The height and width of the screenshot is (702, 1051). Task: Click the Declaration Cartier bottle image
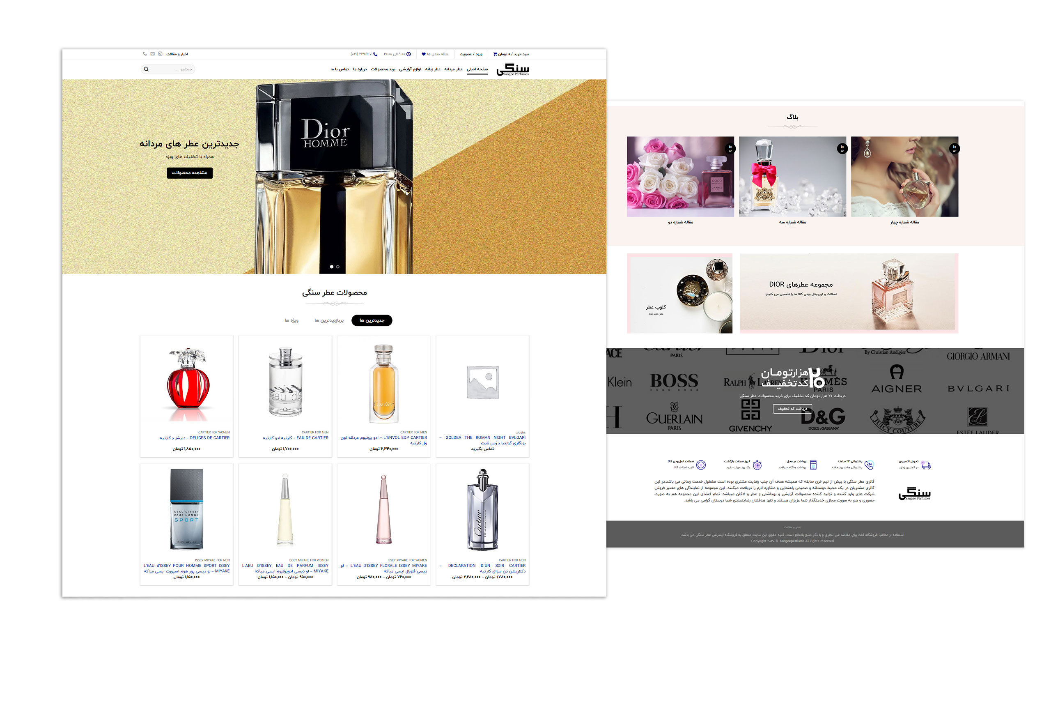tap(482, 509)
